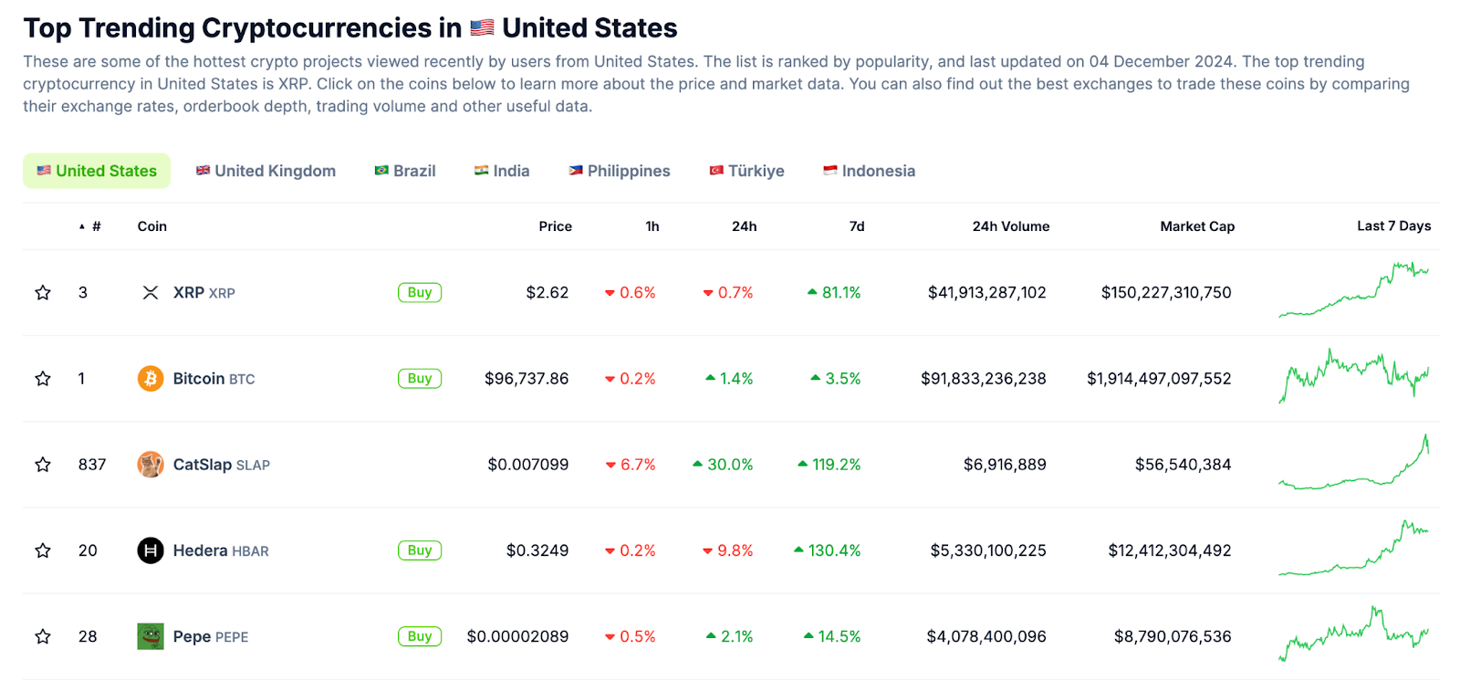Viewport: 1460px width, 691px height.
Task: Click the Hedera H logo icon
Action: 151,550
